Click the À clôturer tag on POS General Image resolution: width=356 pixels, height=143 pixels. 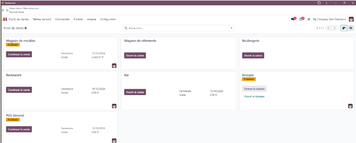13,120
